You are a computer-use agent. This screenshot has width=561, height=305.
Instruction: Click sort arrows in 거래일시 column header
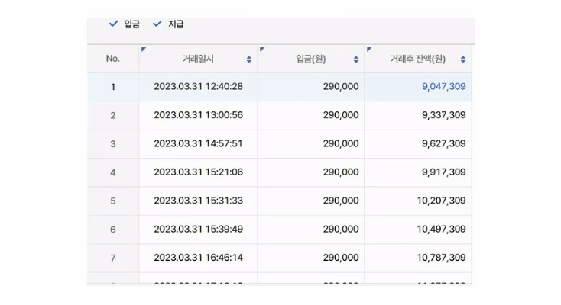tap(249, 59)
